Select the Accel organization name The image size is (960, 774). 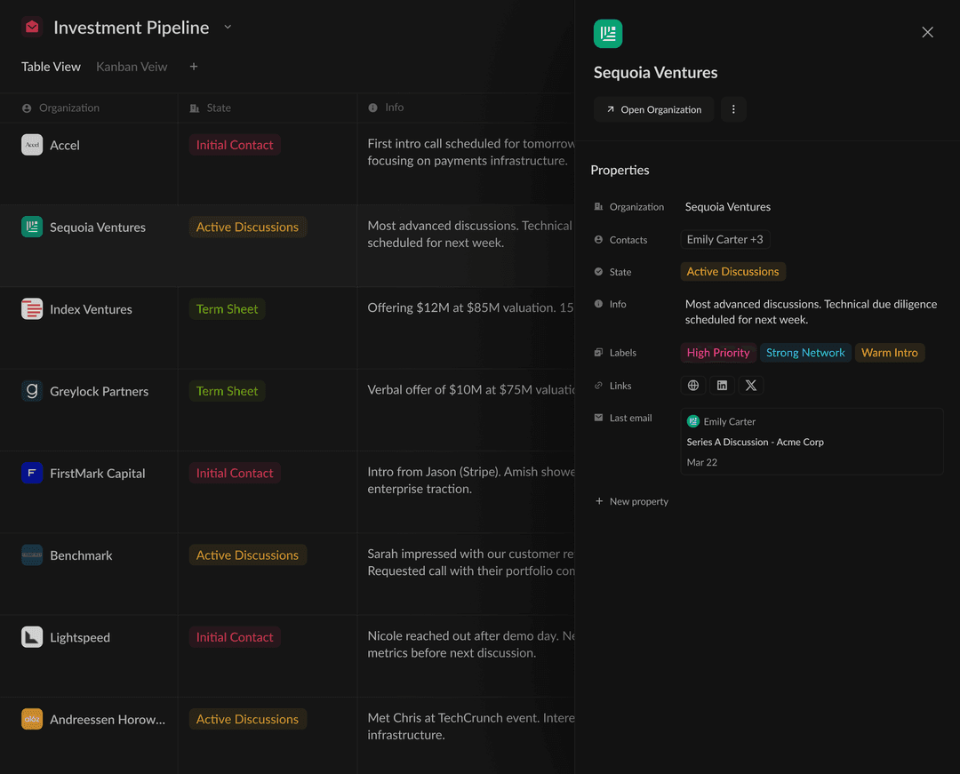(65, 145)
